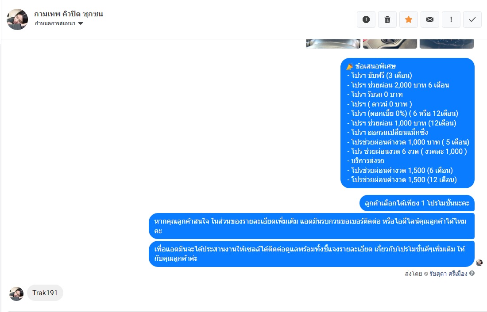Open the first car photo thumbnail
This screenshot has height=312, width=487.
pyautogui.click(x=333, y=44)
